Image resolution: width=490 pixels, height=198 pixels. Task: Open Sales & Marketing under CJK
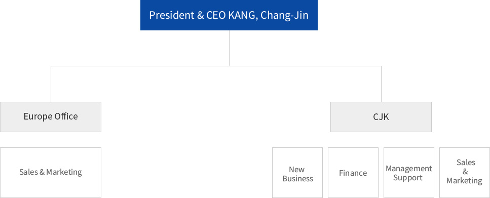point(464,172)
